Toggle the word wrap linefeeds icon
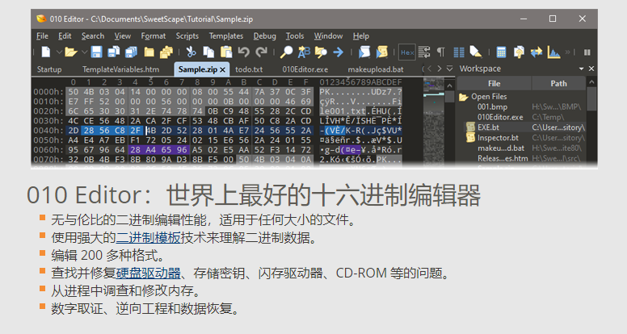Viewport: 627px width, 334px height. pyautogui.click(x=424, y=52)
